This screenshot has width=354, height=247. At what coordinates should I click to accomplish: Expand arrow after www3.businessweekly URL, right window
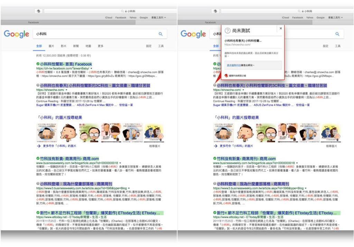pyautogui.click(x=306, y=188)
